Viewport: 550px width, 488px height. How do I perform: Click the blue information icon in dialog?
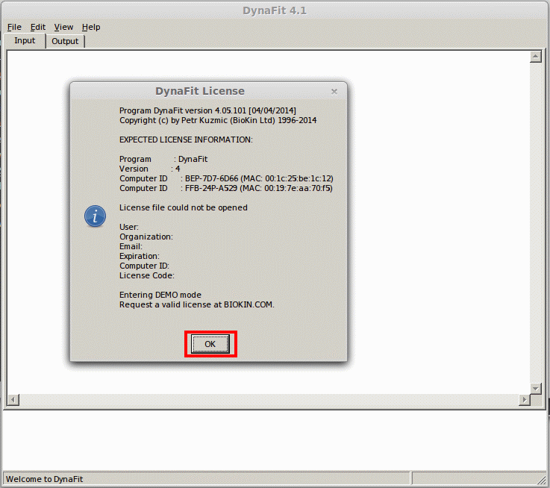95,216
